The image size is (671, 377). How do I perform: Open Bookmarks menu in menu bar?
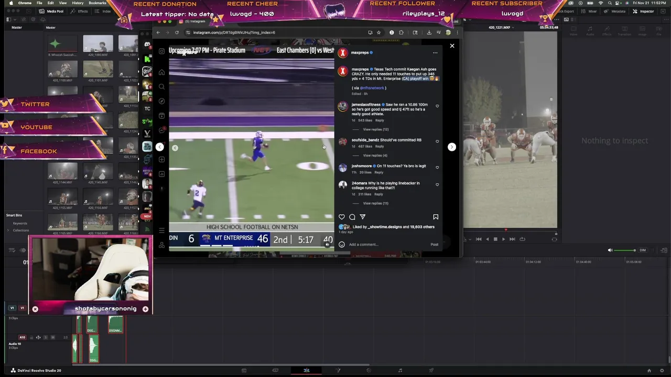[98, 3]
